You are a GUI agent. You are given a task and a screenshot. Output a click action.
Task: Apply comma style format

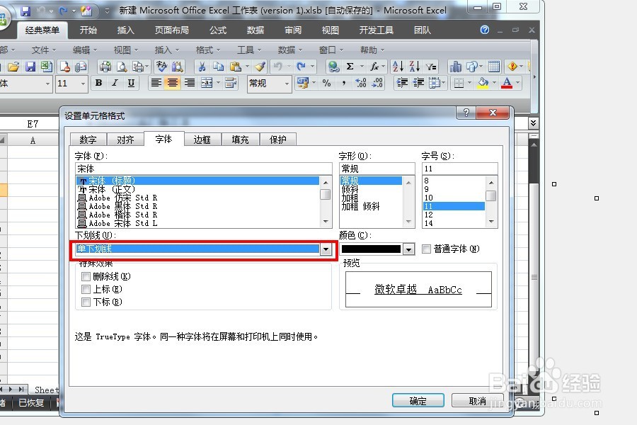tap(344, 83)
